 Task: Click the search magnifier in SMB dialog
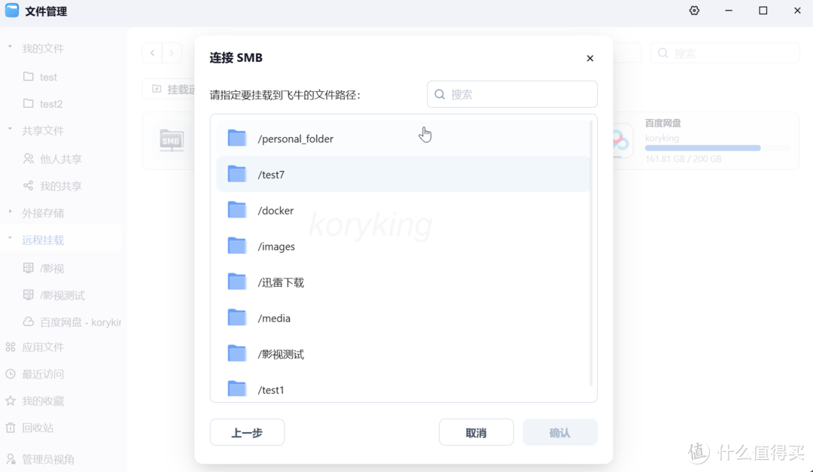[440, 94]
